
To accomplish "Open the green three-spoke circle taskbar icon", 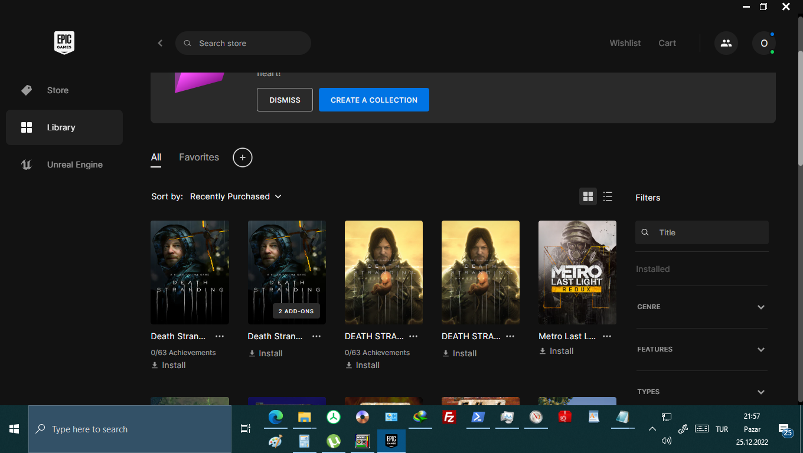I will (x=334, y=417).
